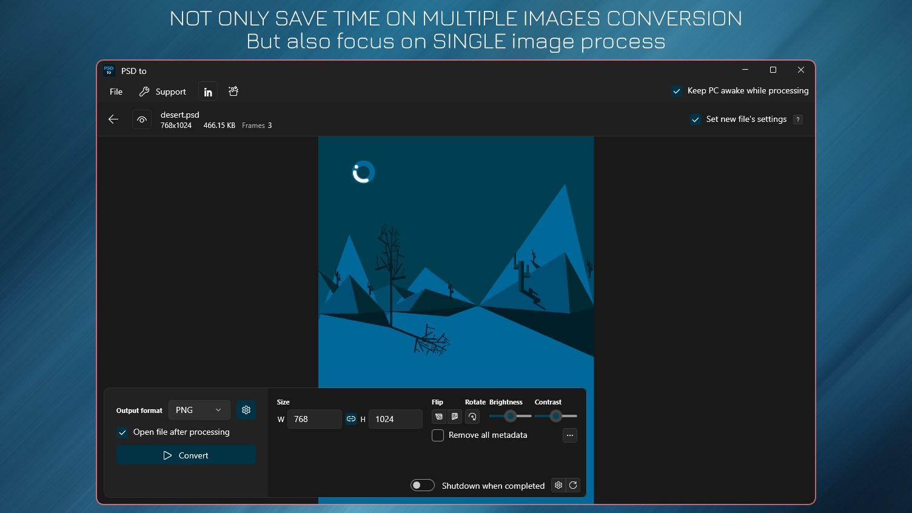Click the desert.psd file name

pos(180,115)
